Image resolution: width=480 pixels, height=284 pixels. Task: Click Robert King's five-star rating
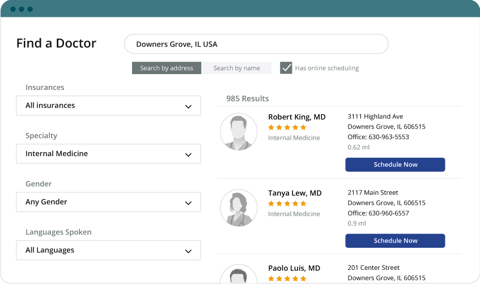tap(287, 127)
